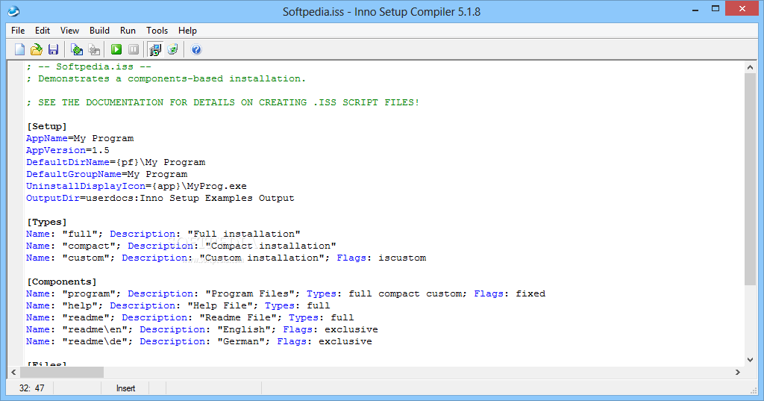The height and width of the screenshot is (401, 764).
Task: Click the [Components] section header
Action: [61, 282]
